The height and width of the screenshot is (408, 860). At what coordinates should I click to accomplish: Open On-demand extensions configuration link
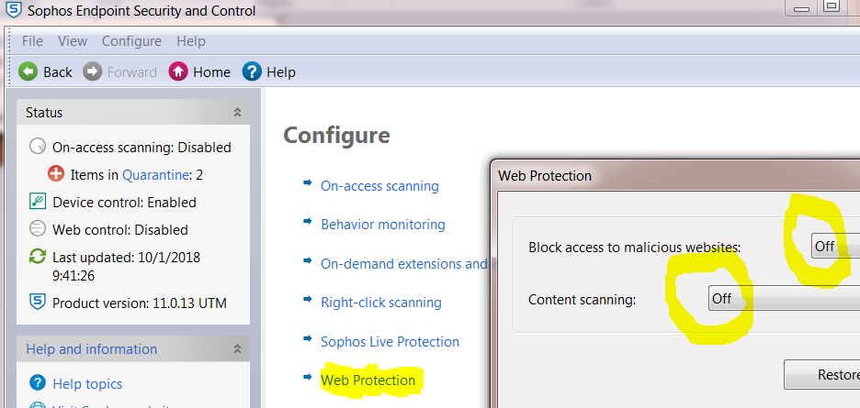click(x=403, y=264)
